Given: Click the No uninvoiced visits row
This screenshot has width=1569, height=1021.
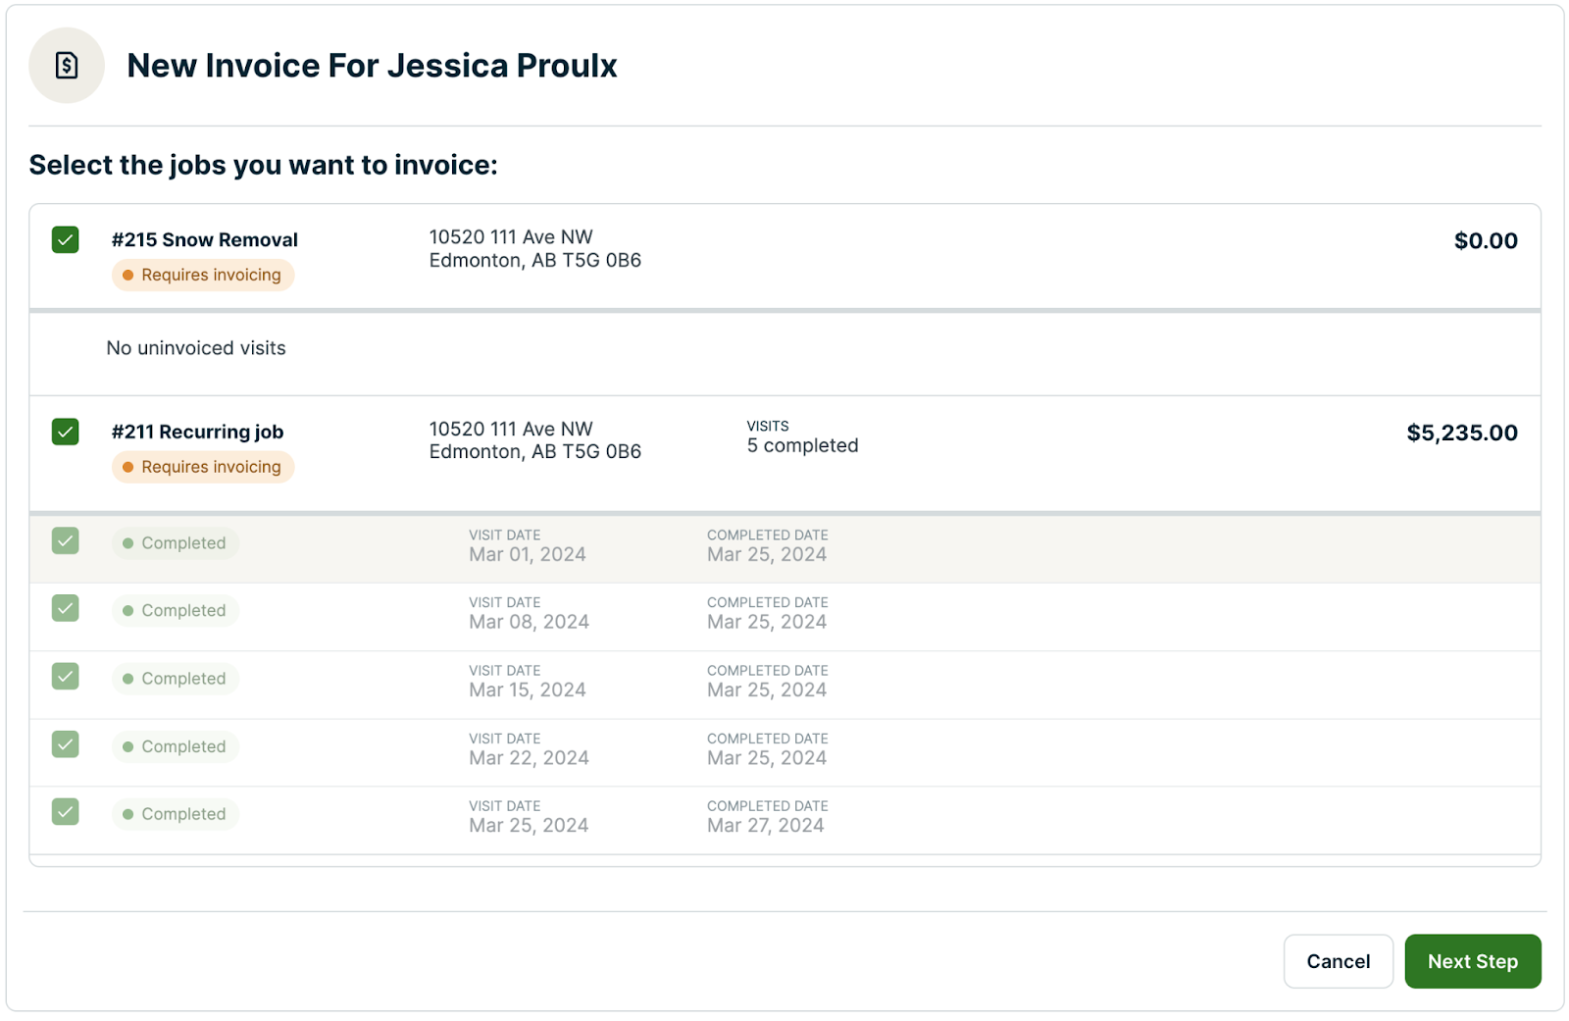Looking at the screenshot, I should (x=196, y=348).
